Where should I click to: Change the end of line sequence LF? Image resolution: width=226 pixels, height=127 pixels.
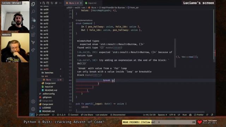179,115
